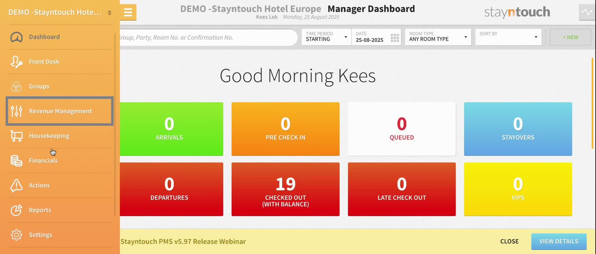Click the VIEW DETAILS button
The image size is (596, 254).
click(559, 241)
